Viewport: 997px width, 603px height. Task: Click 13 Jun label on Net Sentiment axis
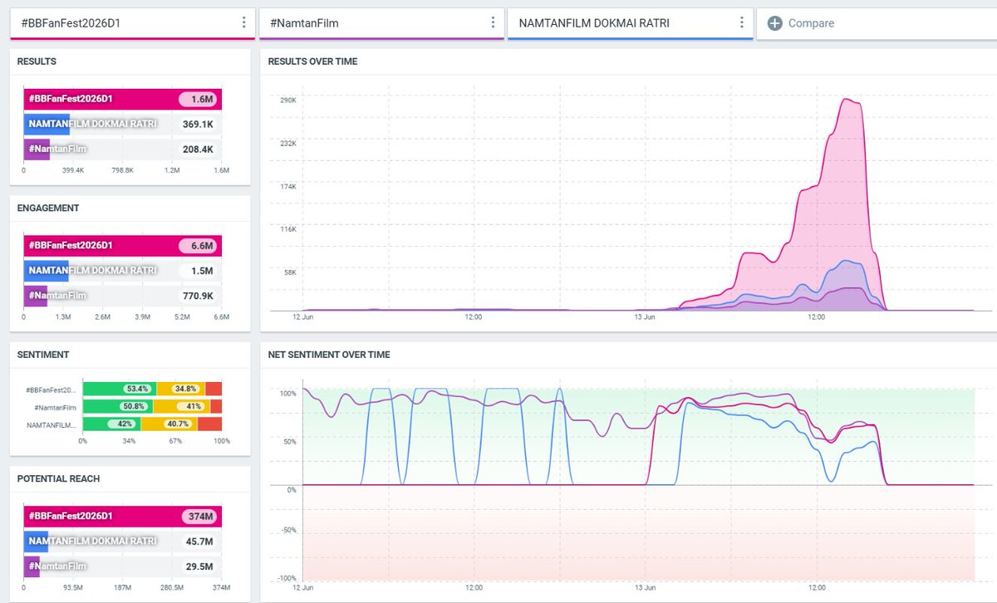point(645,587)
